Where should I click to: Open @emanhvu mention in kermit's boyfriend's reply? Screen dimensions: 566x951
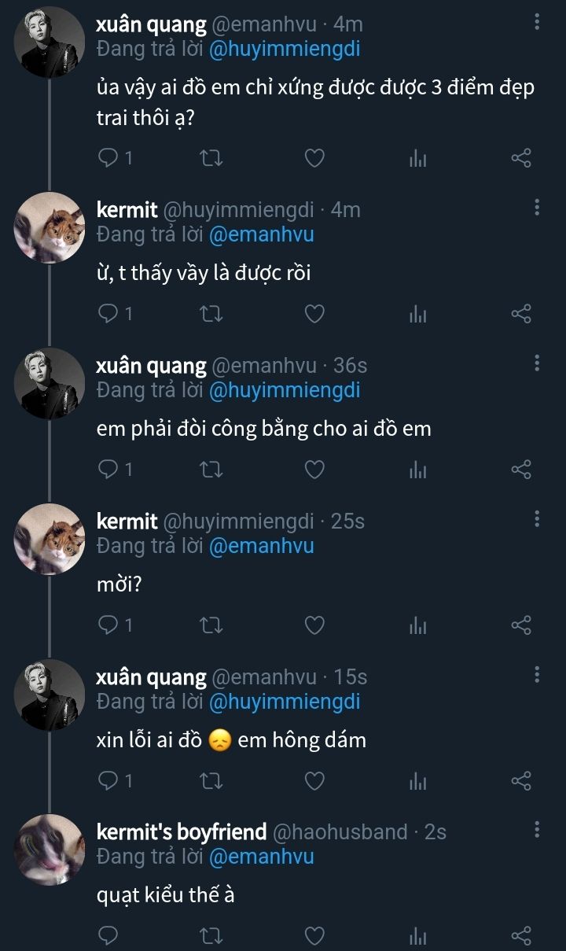[261, 857]
